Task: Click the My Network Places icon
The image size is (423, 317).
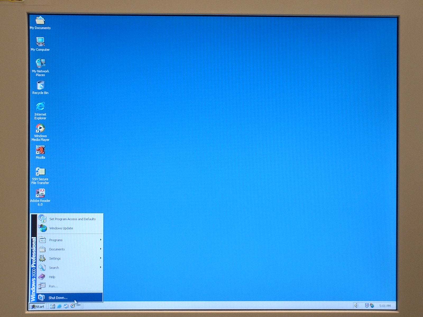Action: (40, 64)
